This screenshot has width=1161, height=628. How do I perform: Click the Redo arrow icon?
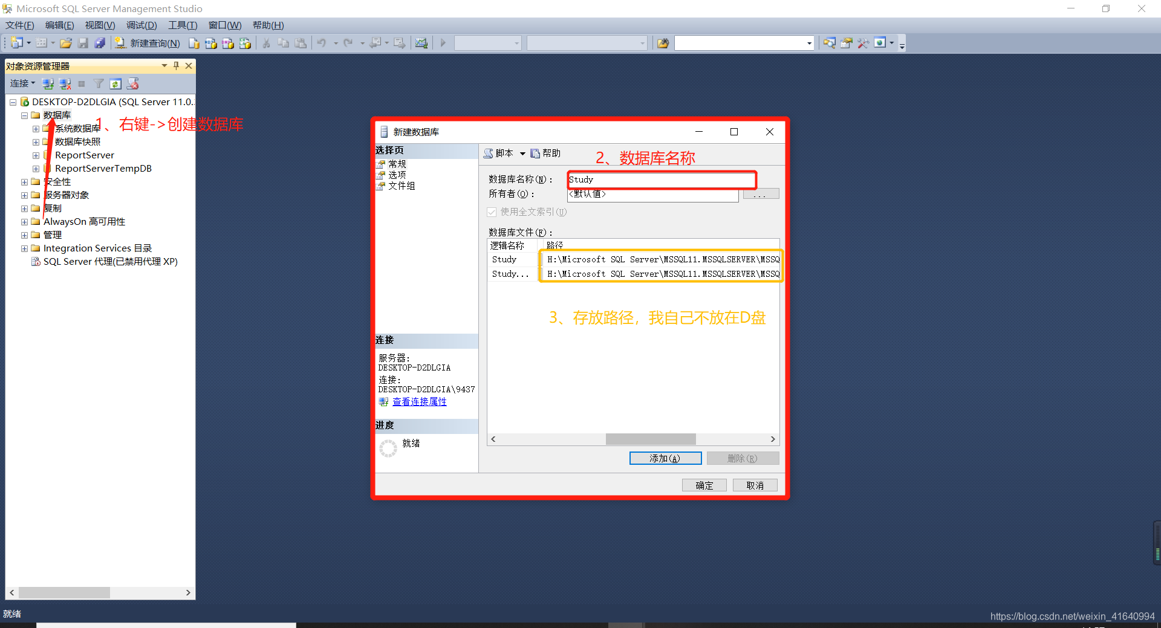348,43
